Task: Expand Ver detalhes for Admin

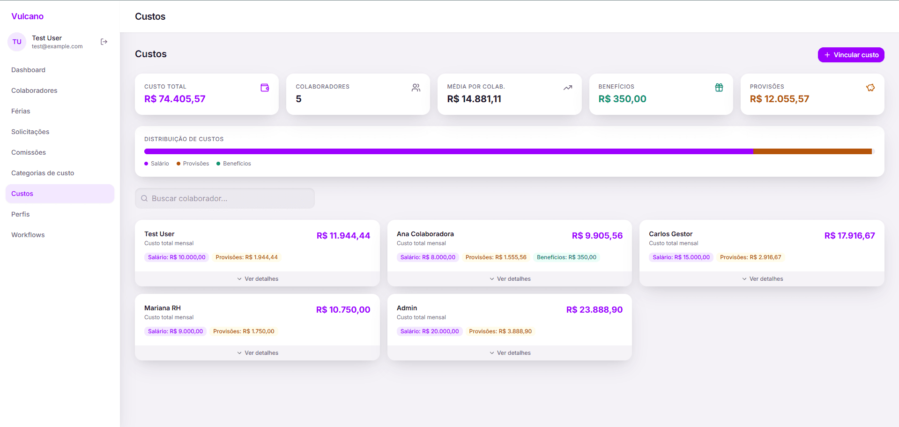Action: pos(510,353)
